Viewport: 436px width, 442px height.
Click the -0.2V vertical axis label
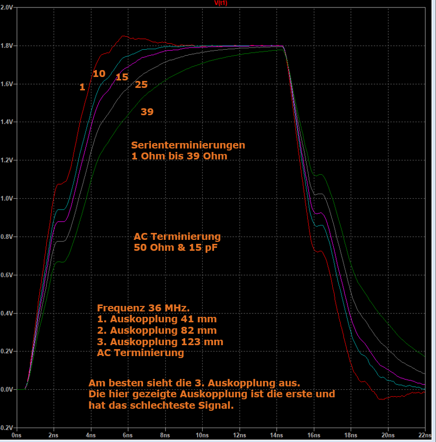[x=6, y=428]
